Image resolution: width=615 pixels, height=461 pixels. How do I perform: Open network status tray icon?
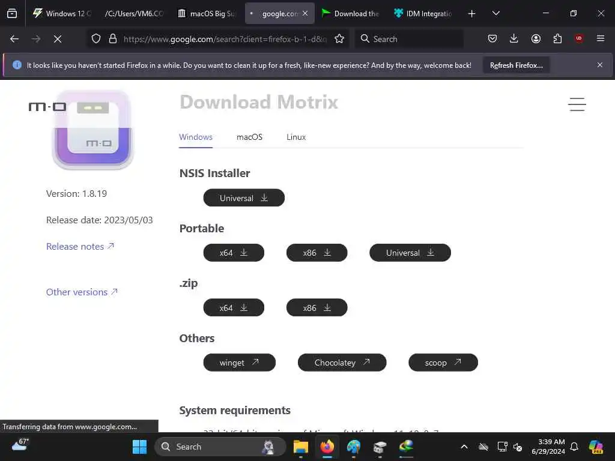[x=502, y=447]
